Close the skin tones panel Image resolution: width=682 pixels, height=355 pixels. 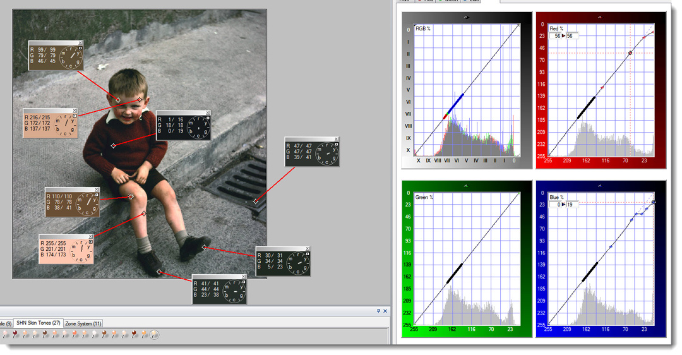click(x=385, y=311)
